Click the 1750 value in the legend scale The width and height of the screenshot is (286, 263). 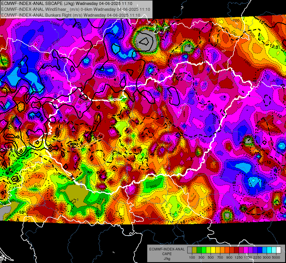[248, 257]
